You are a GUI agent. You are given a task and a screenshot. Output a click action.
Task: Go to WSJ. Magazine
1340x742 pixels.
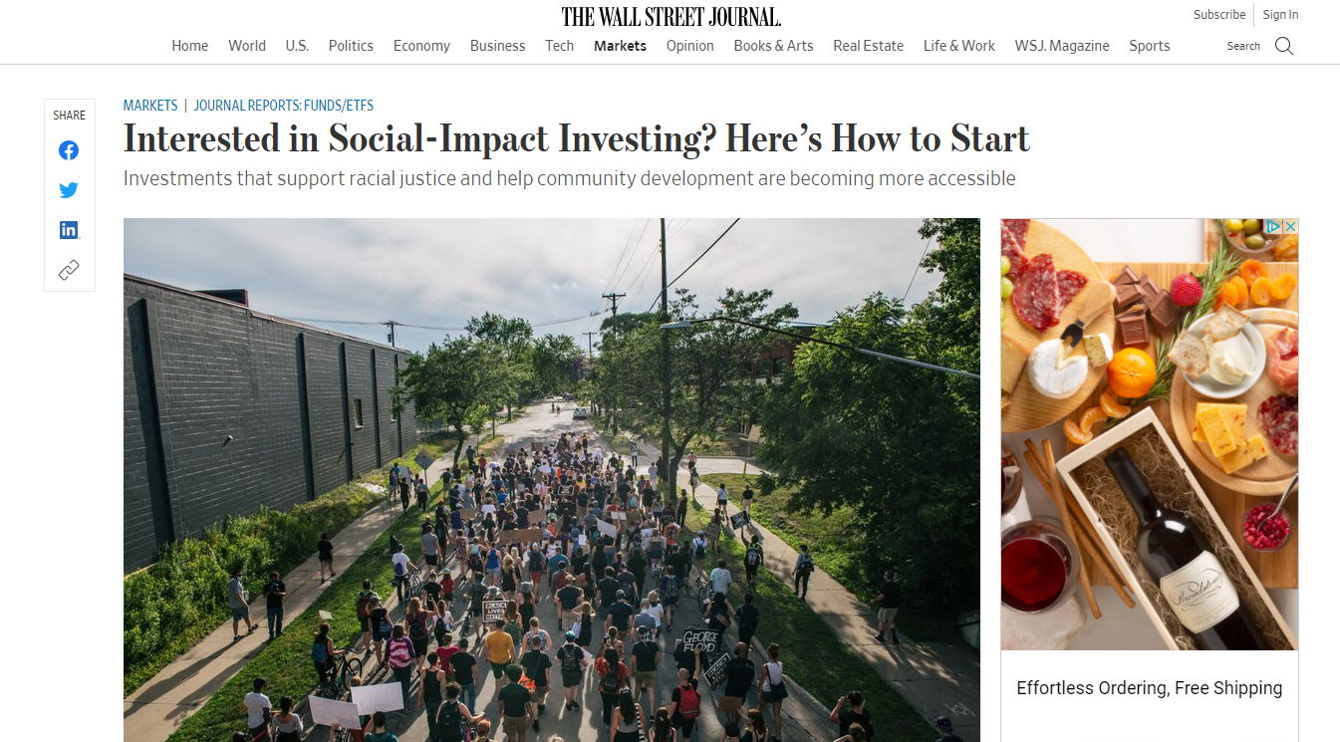(1062, 46)
